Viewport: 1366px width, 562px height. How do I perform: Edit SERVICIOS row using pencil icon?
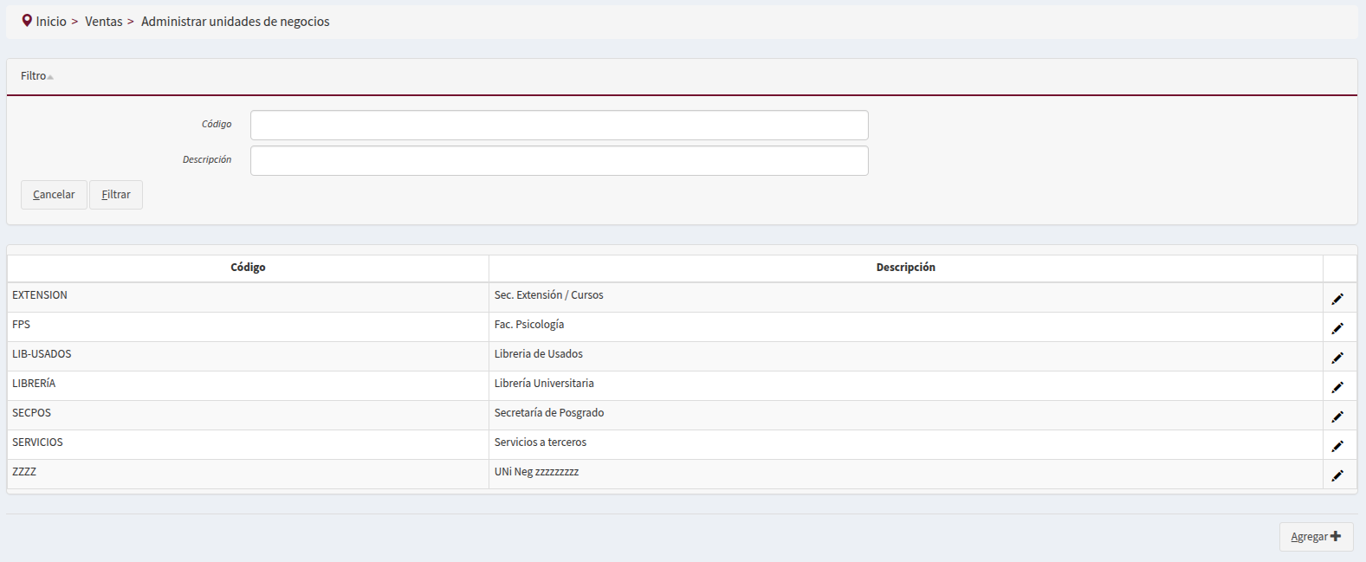pos(1337,446)
